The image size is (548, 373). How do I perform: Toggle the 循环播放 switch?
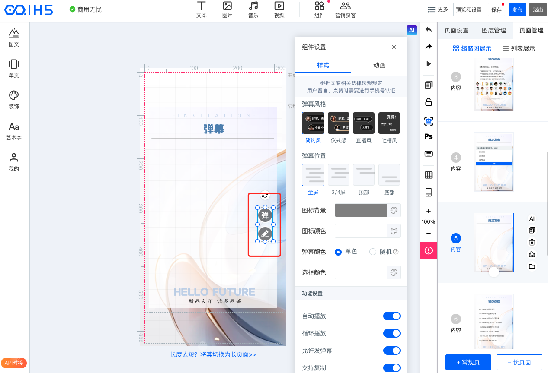[x=392, y=333]
